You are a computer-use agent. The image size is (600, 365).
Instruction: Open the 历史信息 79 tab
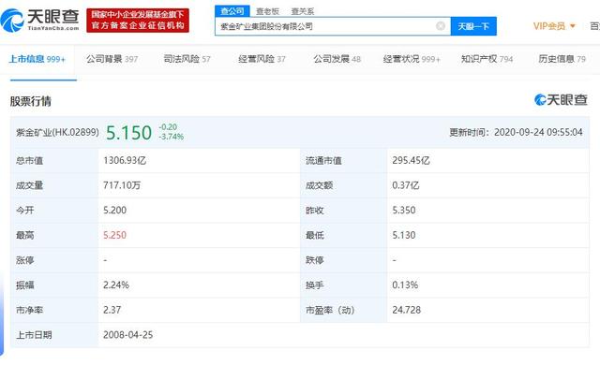562,59
